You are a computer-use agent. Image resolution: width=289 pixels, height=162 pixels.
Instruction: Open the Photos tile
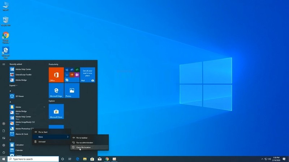pyautogui.click(x=72, y=90)
